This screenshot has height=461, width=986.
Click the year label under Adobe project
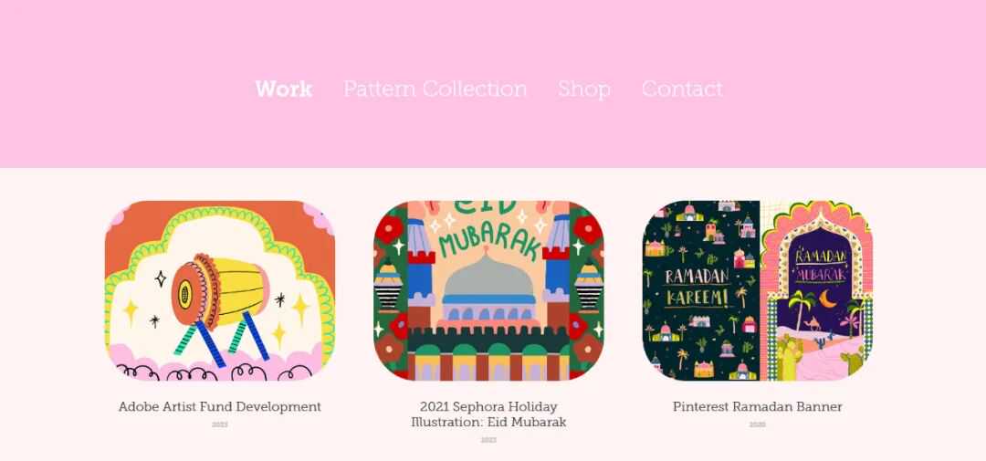(219, 424)
